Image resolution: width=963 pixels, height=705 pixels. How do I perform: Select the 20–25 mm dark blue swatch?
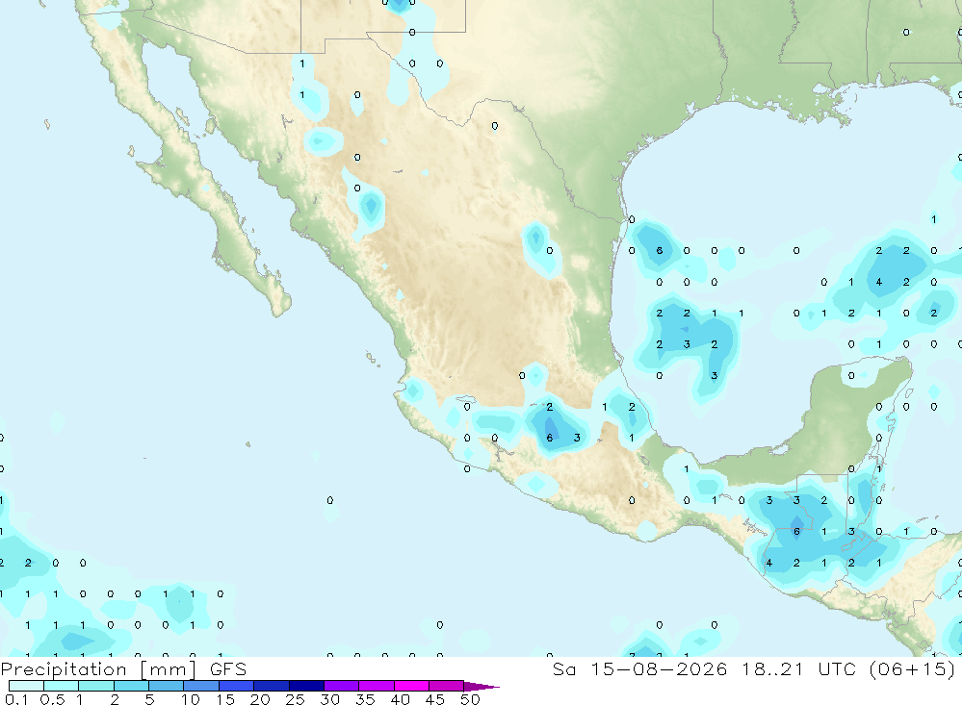[272, 686]
